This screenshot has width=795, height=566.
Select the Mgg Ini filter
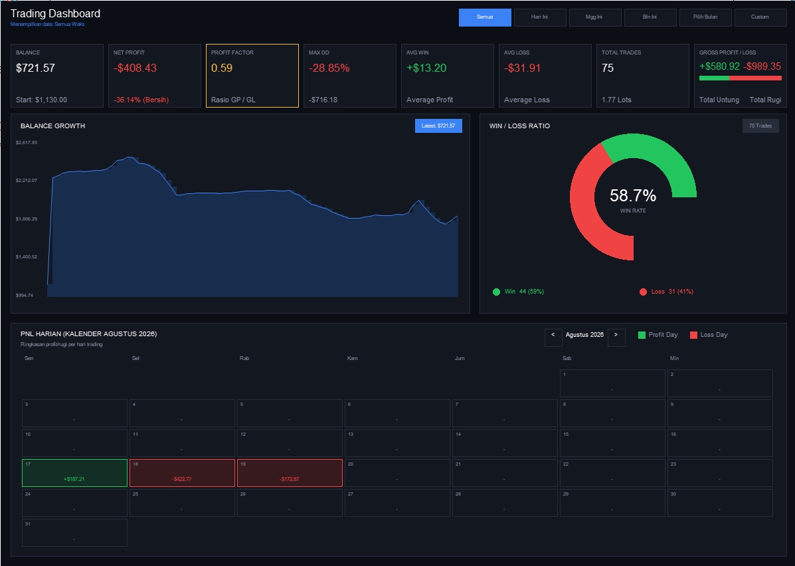point(594,17)
